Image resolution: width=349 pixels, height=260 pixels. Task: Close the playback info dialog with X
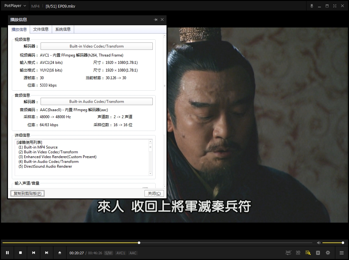click(162, 19)
